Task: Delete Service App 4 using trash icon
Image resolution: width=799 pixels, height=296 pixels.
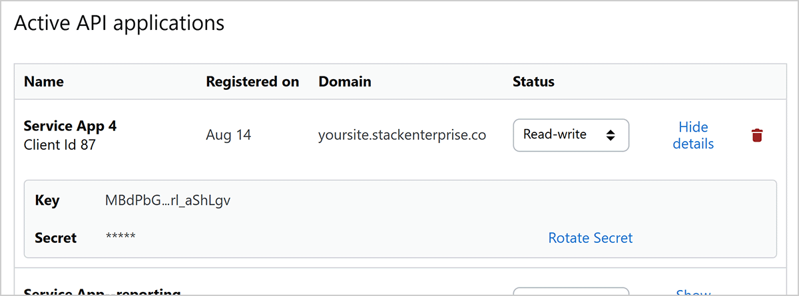Action: (x=757, y=136)
